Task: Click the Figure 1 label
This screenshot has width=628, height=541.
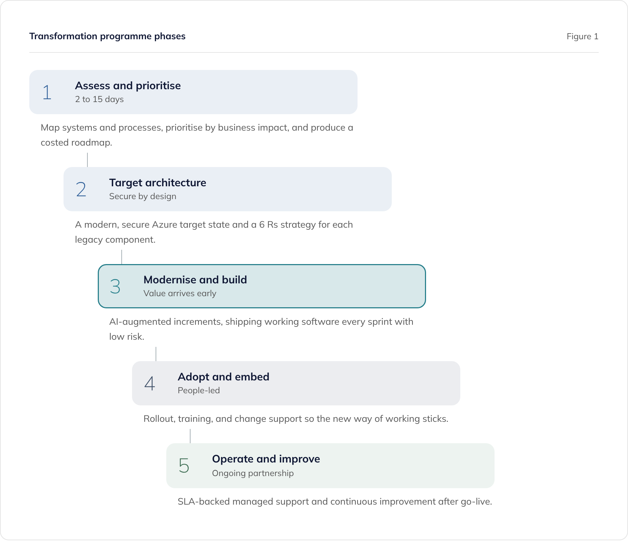Action: point(582,36)
